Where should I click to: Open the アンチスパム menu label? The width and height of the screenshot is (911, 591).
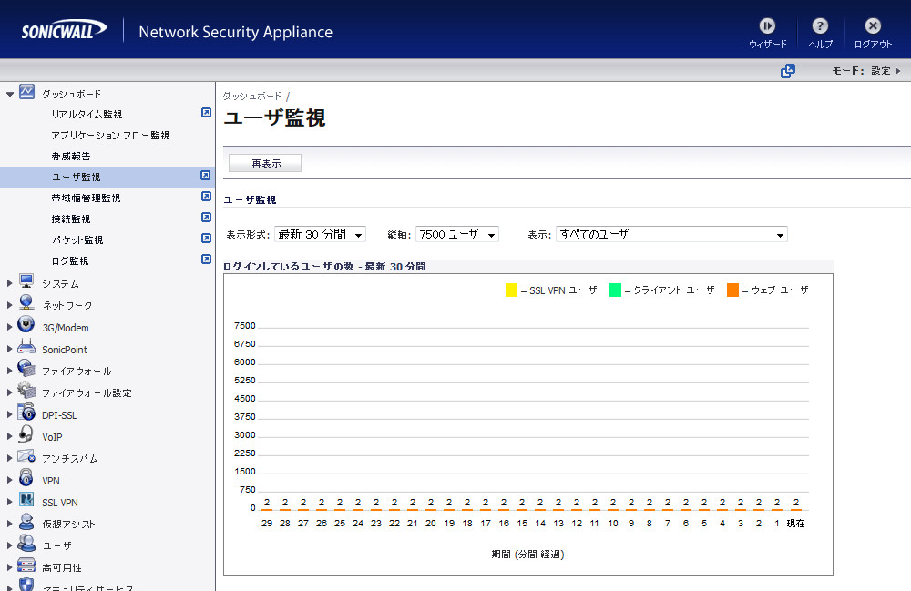click(x=70, y=459)
